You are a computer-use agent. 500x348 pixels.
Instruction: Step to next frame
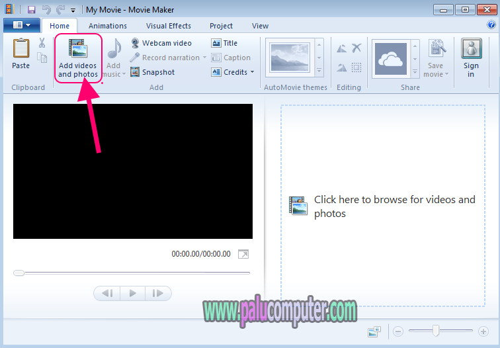[x=158, y=293]
